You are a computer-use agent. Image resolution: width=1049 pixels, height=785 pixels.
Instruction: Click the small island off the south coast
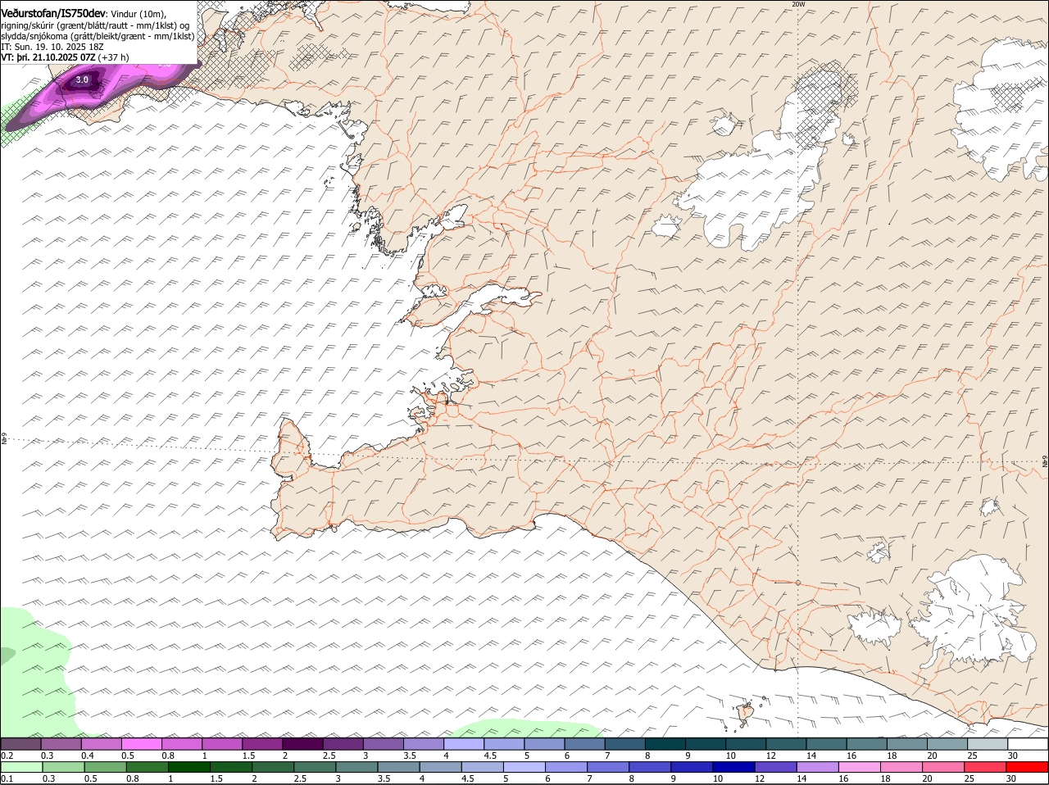(x=745, y=713)
